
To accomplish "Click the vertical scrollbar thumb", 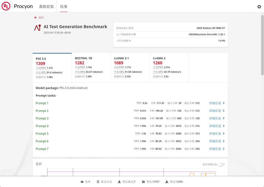I will pyautogui.click(x=262, y=45).
